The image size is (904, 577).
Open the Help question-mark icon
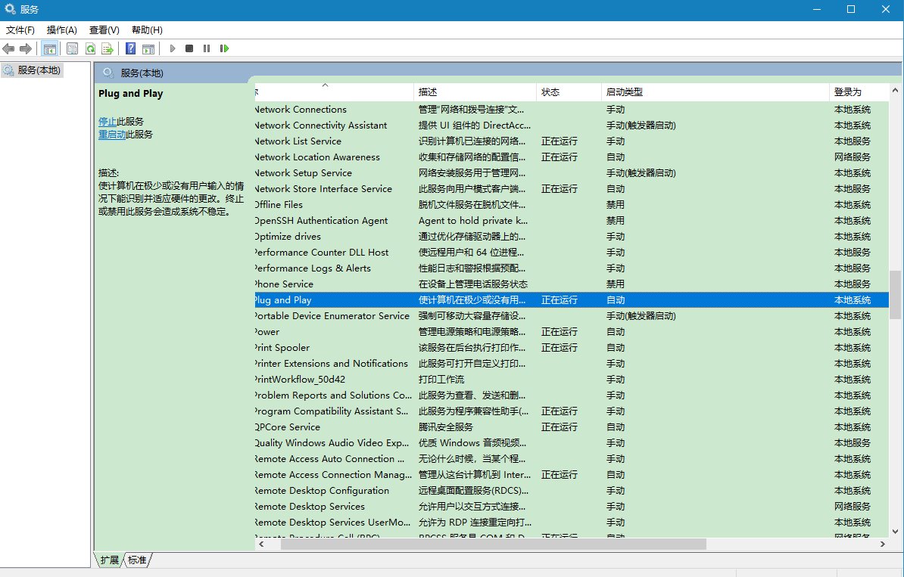click(131, 49)
